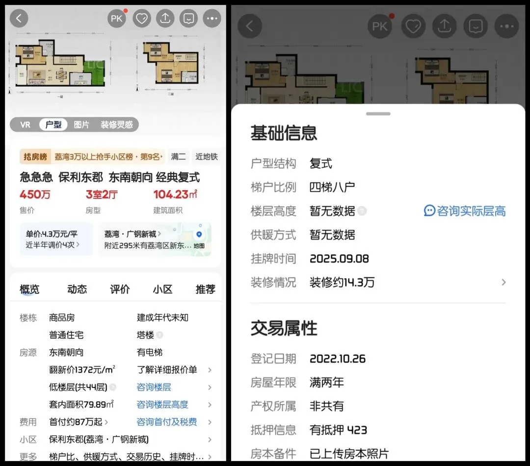Switch to 小区 community tab
The width and height of the screenshot is (530, 466).
click(x=162, y=289)
